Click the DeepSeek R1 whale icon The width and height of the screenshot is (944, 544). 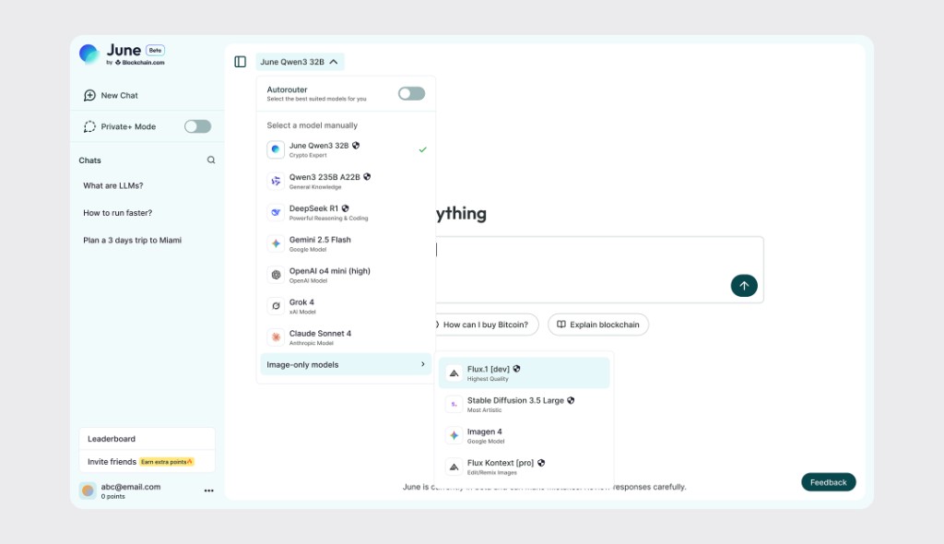point(276,212)
